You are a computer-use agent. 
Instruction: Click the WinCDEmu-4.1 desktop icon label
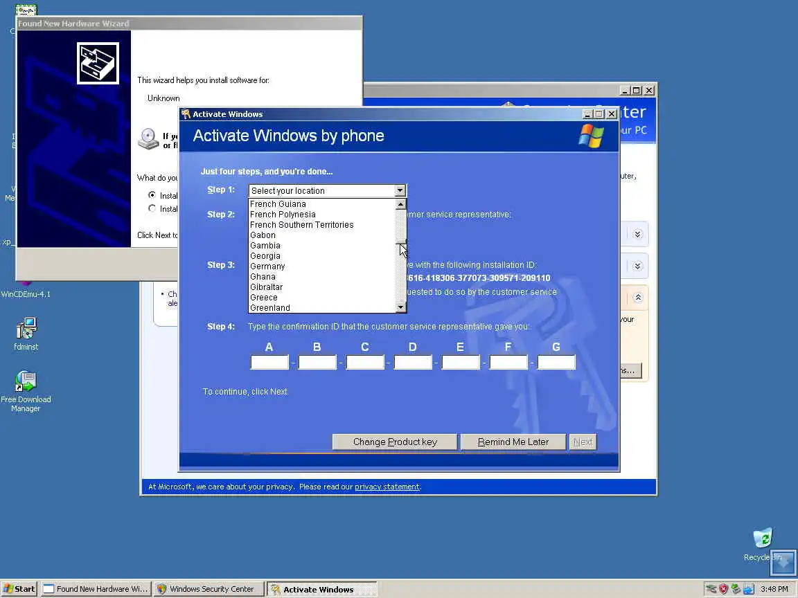coord(26,294)
